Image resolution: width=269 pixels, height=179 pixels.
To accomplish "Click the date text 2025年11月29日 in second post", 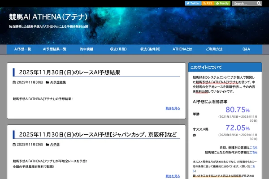I will point(30,145).
